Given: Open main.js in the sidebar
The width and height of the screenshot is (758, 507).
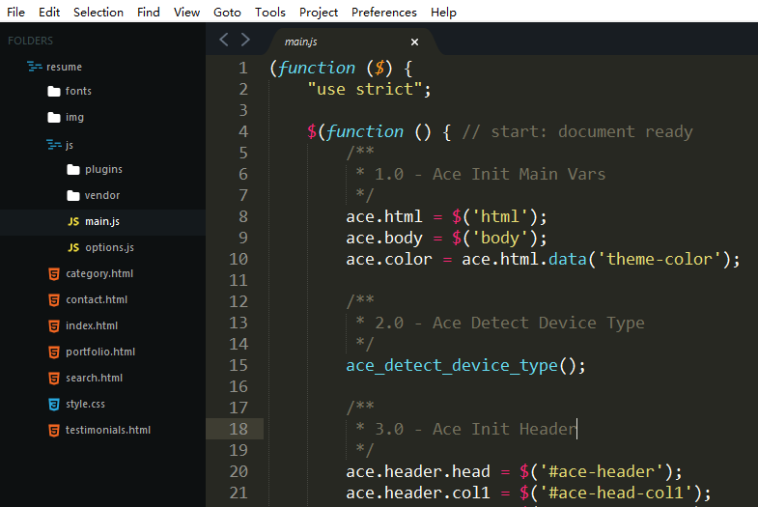Looking at the screenshot, I should [102, 221].
